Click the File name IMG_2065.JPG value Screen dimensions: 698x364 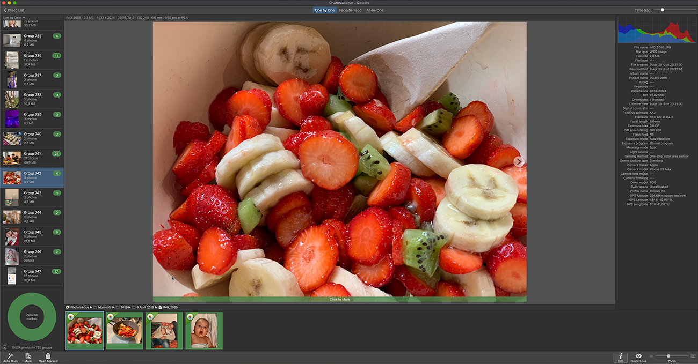[661, 47]
